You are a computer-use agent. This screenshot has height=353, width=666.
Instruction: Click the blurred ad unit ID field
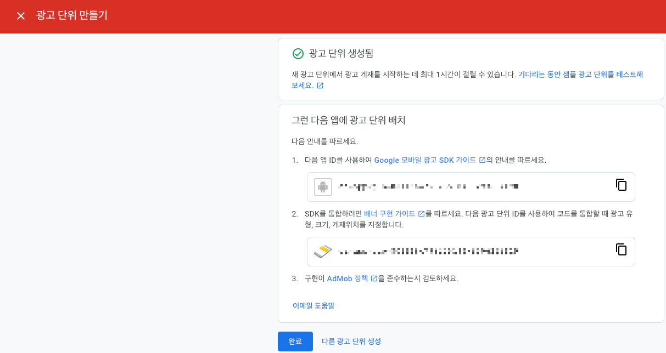pyautogui.click(x=471, y=252)
